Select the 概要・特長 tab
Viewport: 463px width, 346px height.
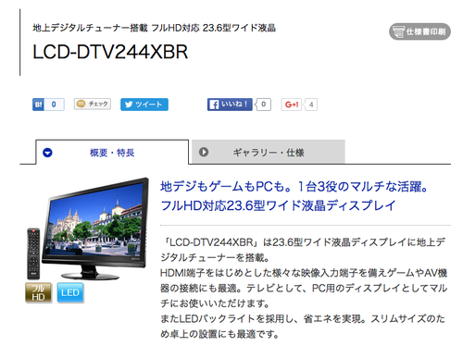pyautogui.click(x=112, y=153)
